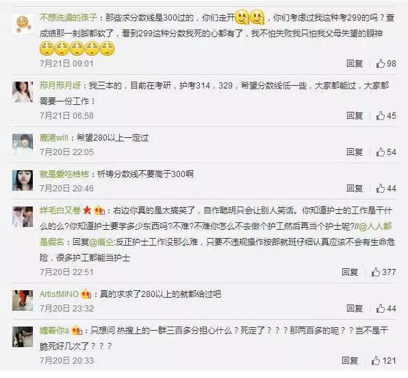Open 鹿港will's avatar thumbnail

click(23, 144)
